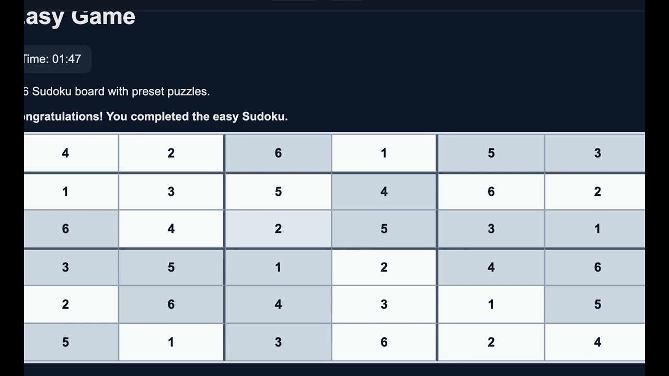
Task: Select the 6 cell in the top row
Action: (x=278, y=153)
